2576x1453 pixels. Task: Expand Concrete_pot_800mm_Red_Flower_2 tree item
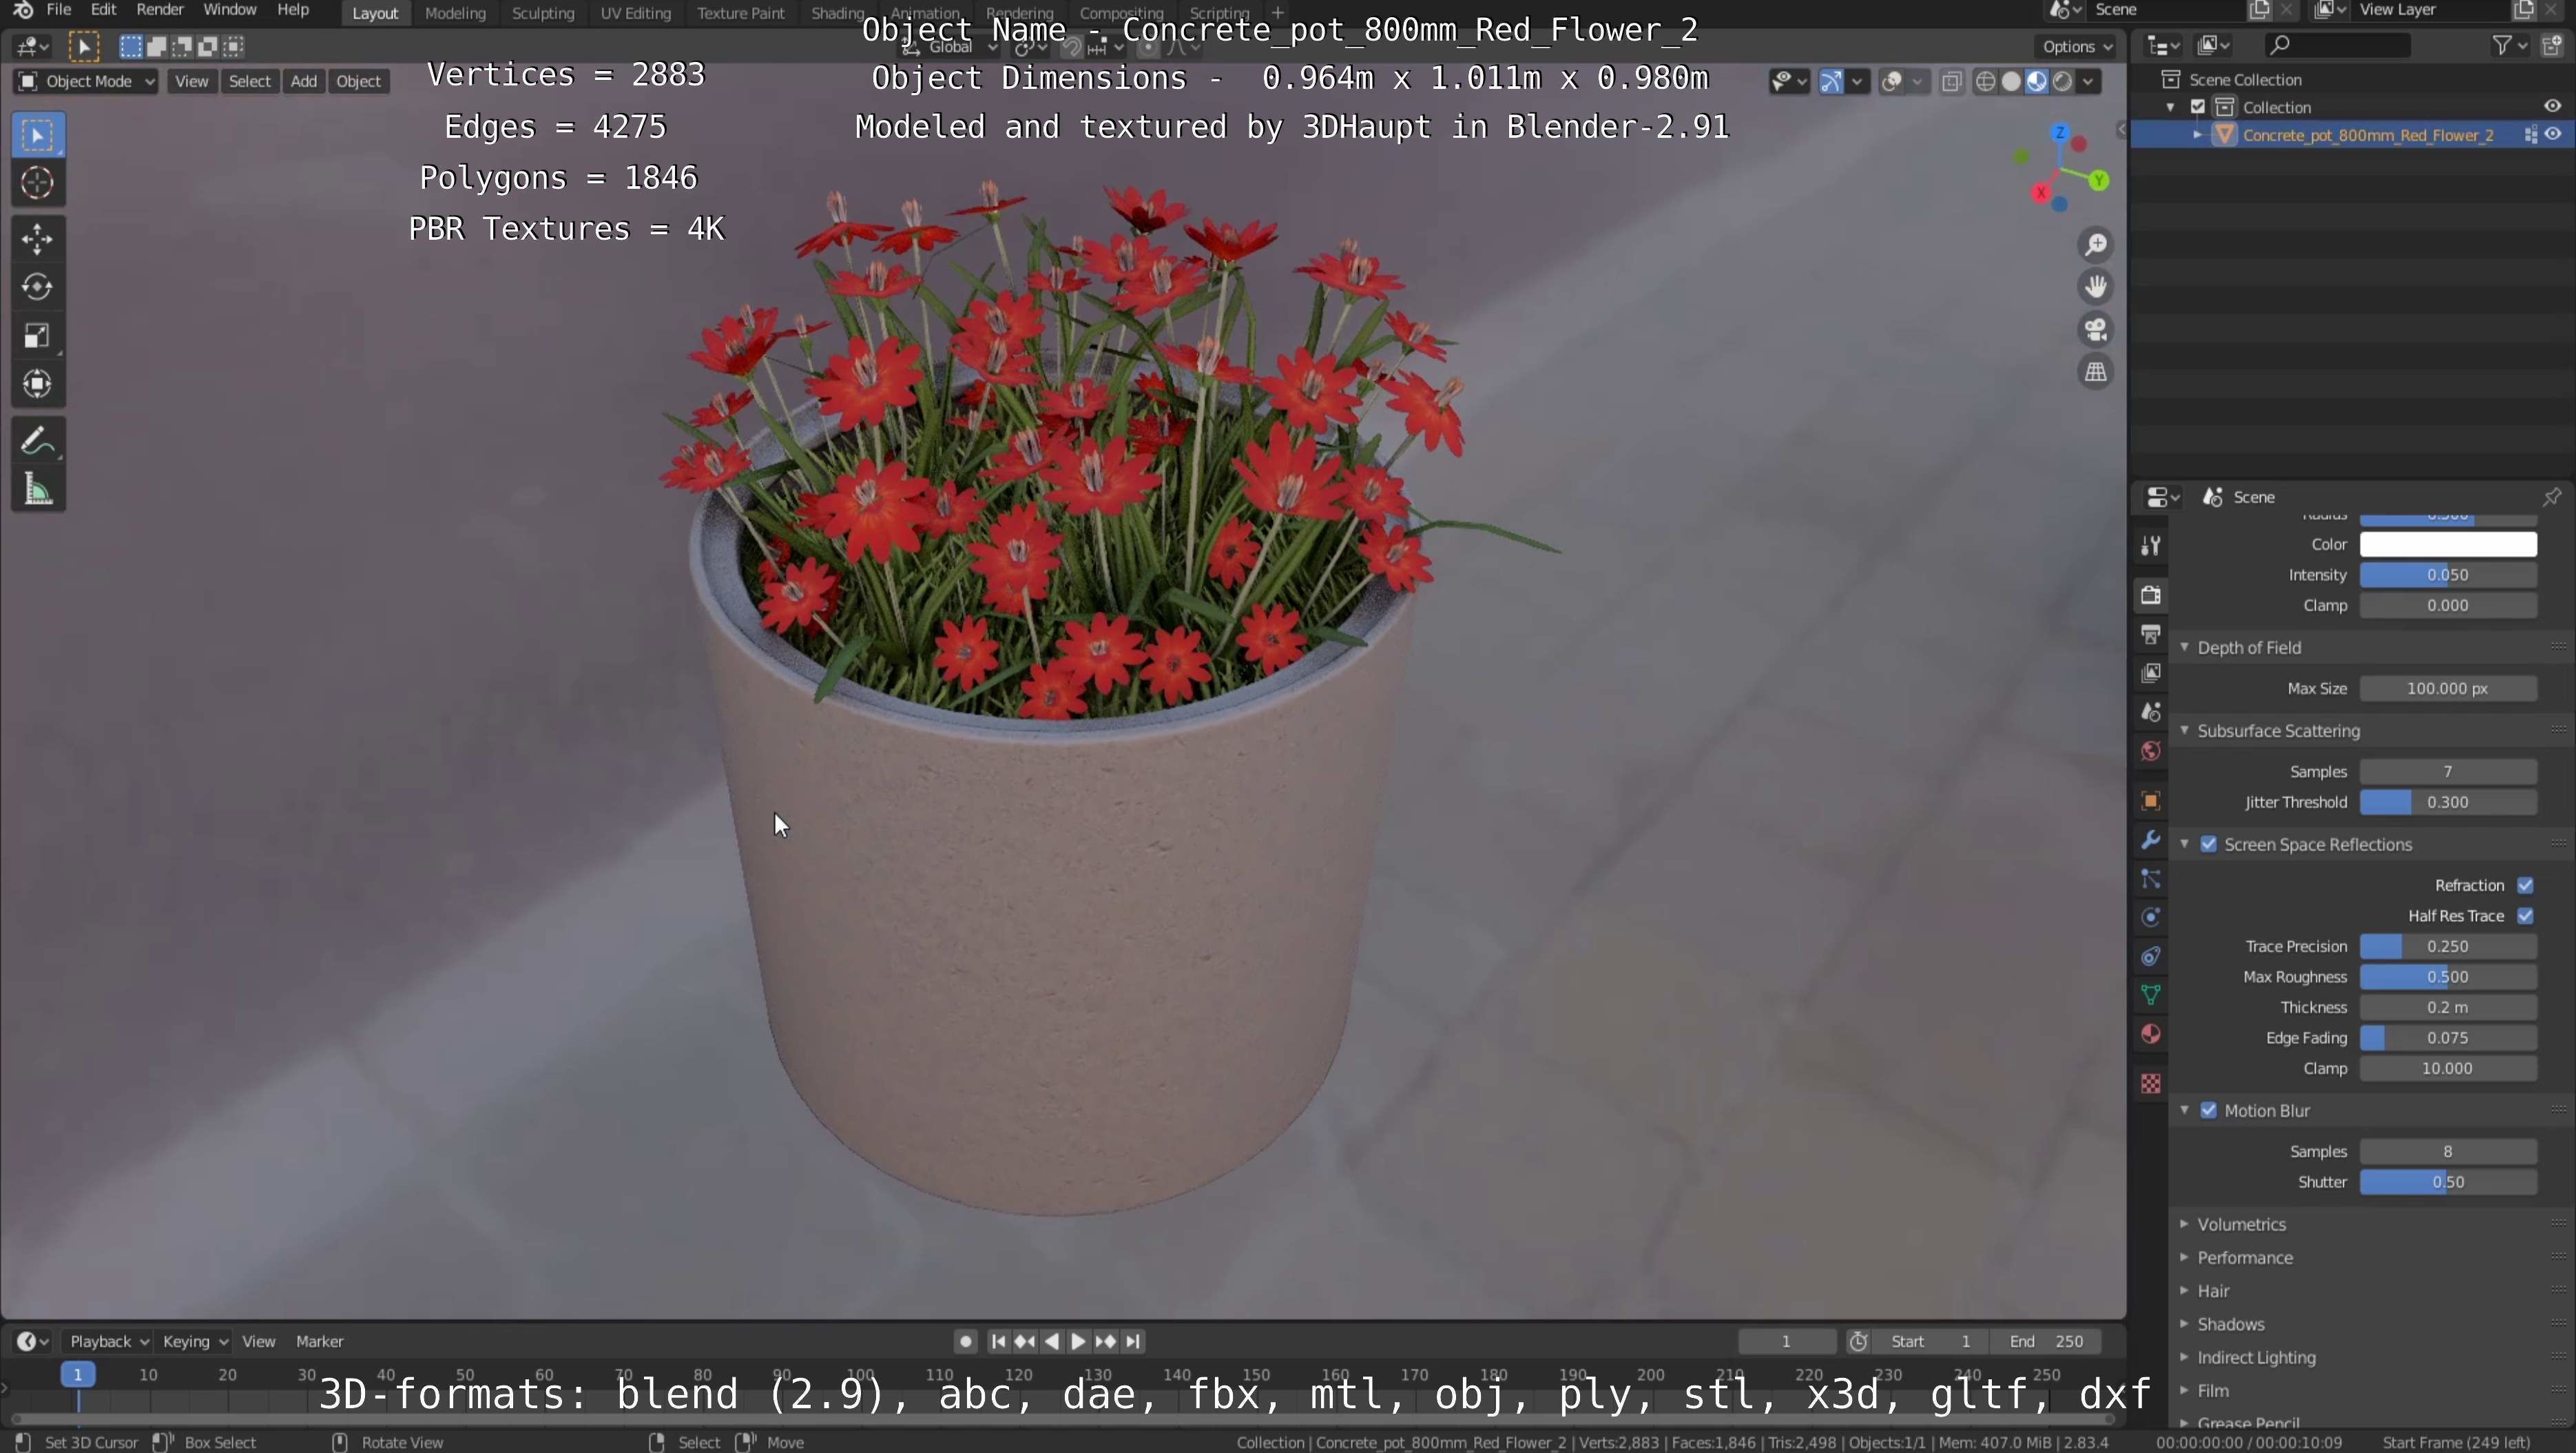(2197, 135)
